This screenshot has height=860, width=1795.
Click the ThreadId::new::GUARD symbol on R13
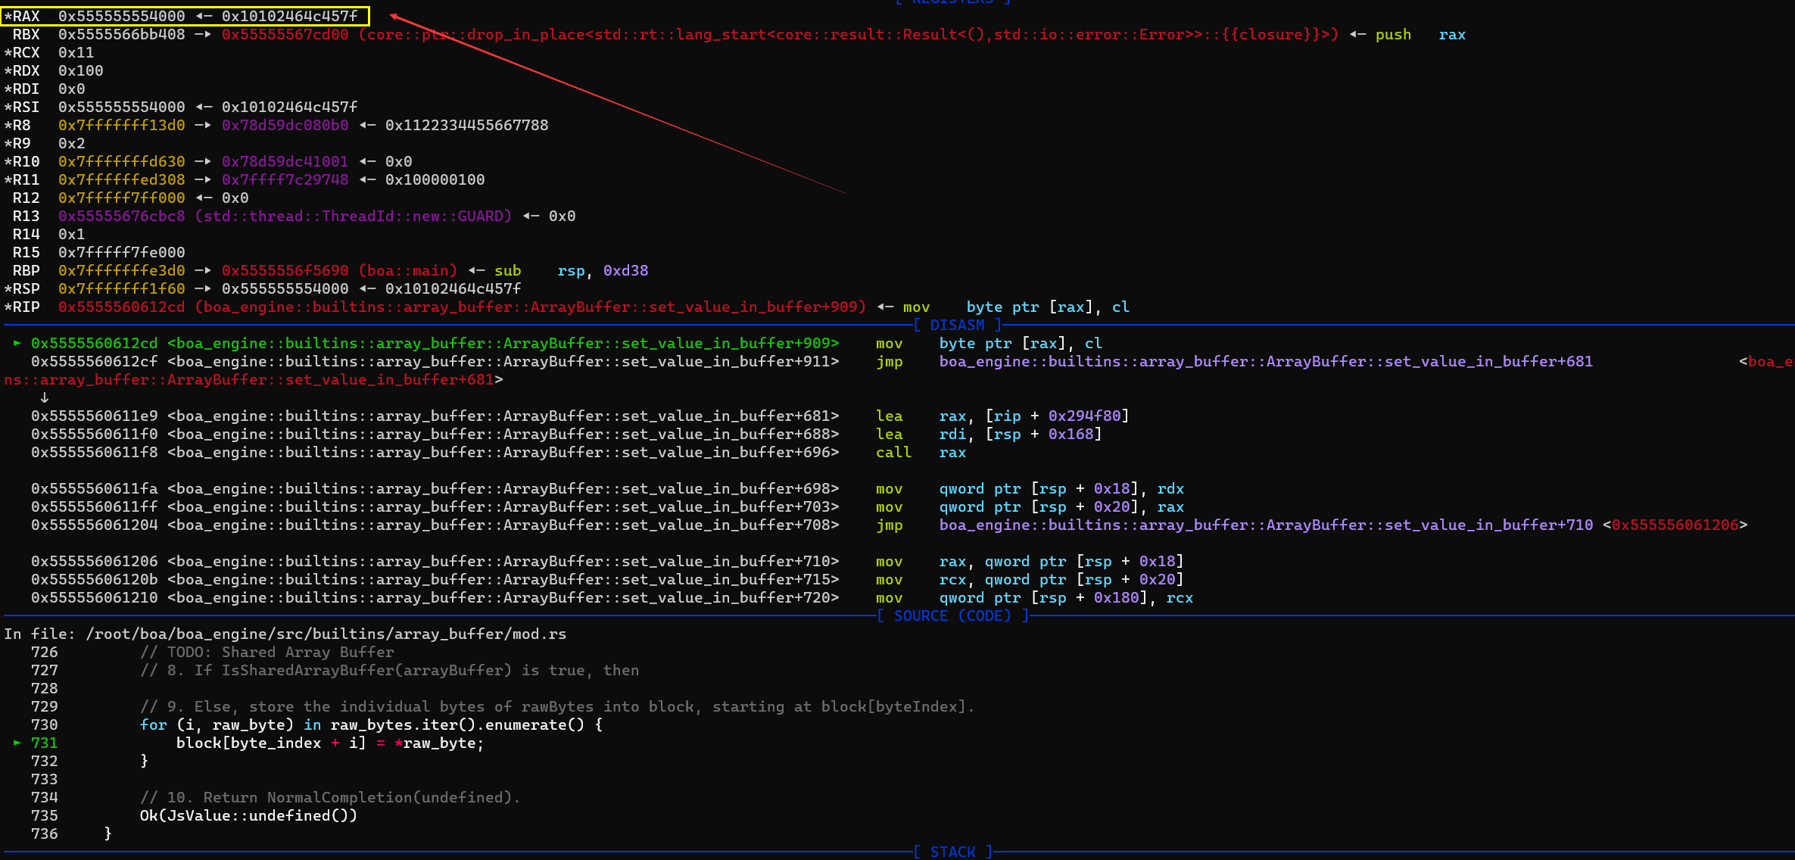pos(353,217)
